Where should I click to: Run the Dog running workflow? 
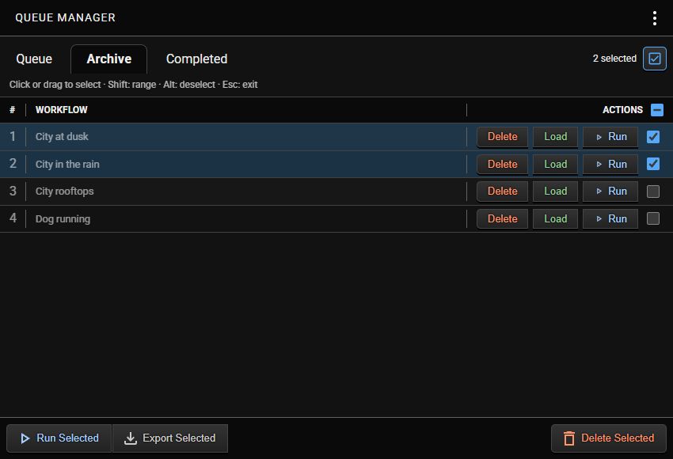[610, 218]
